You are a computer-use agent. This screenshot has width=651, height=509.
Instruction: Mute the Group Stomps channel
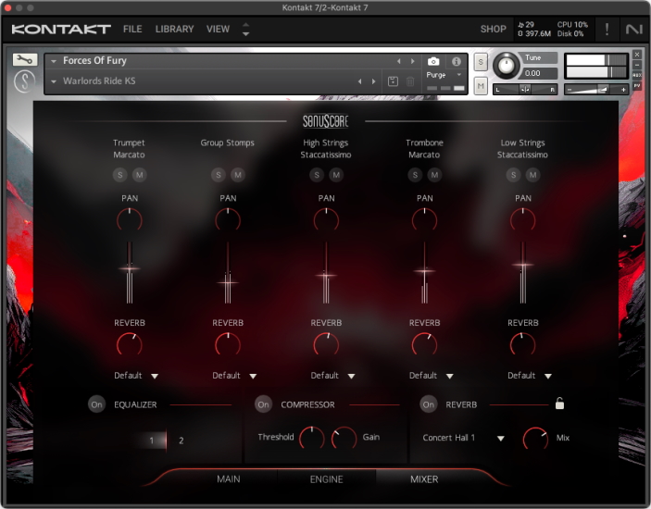coord(238,175)
